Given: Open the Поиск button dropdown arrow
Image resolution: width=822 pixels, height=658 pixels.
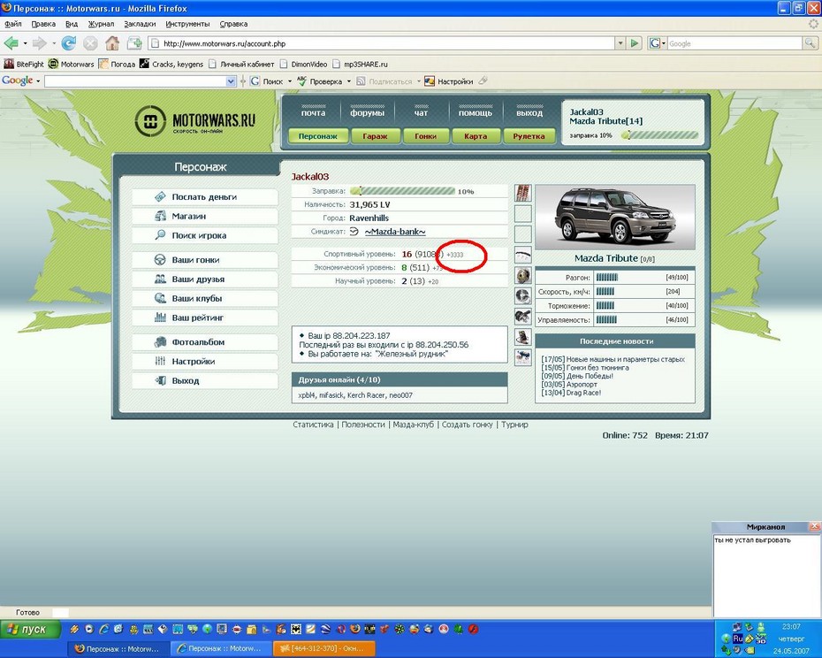Looking at the screenshot, I should tap(289, 81).
